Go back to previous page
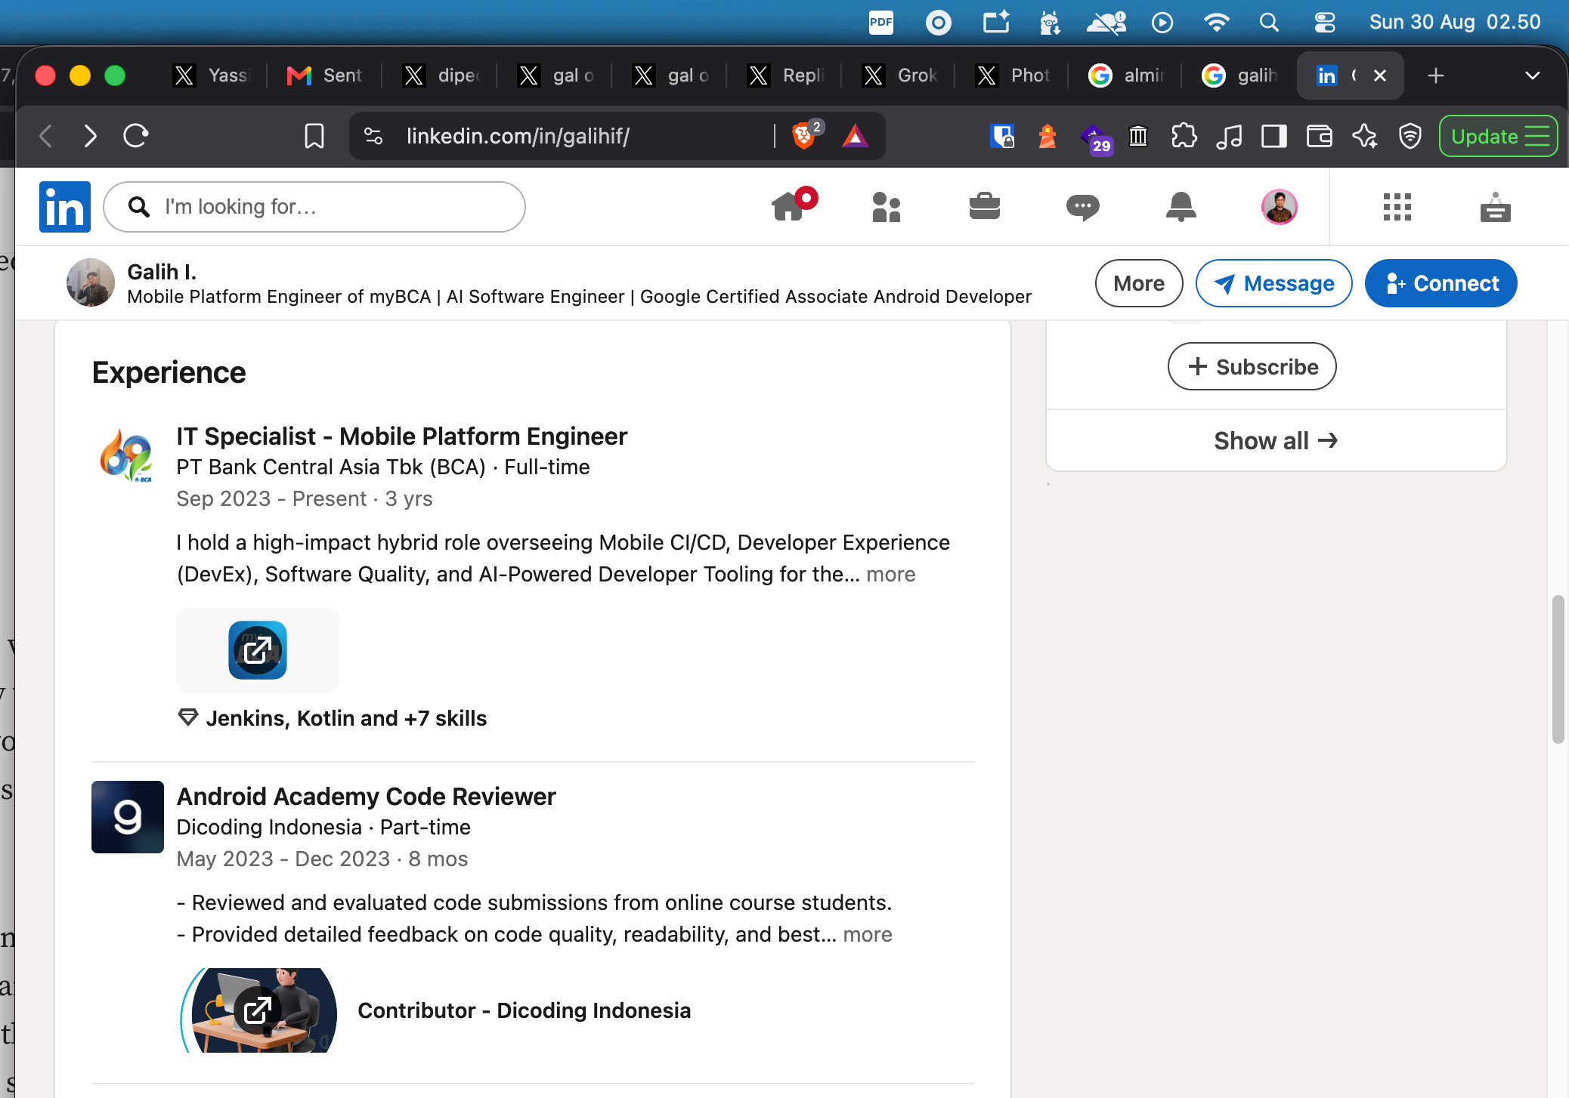 coord(45,136)
